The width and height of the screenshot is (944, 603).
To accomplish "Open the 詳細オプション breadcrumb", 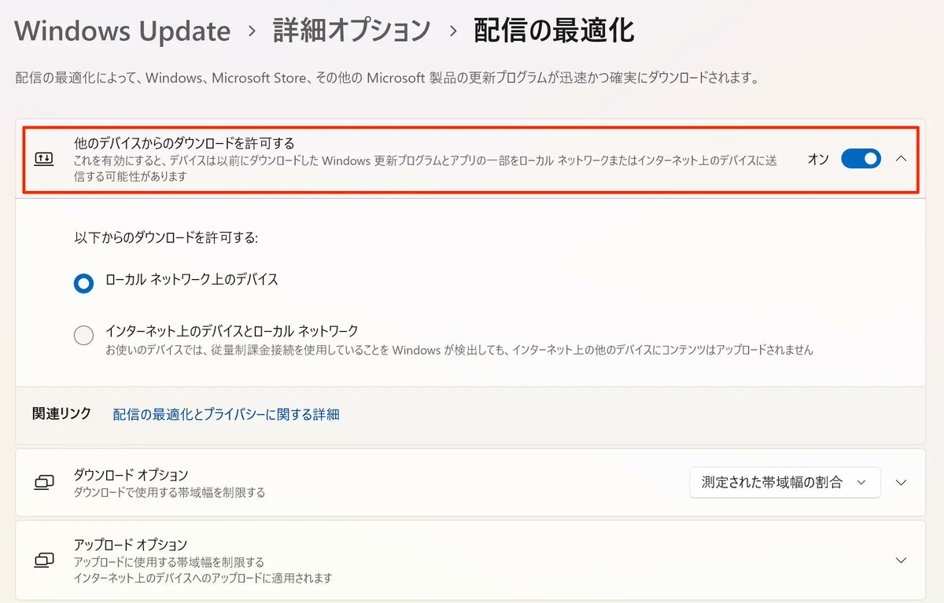I will [x=352, y=31].
